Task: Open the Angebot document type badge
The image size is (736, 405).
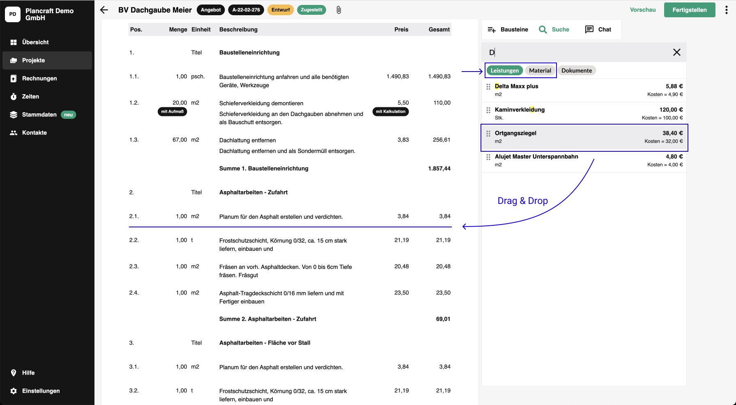Action: 211,10
